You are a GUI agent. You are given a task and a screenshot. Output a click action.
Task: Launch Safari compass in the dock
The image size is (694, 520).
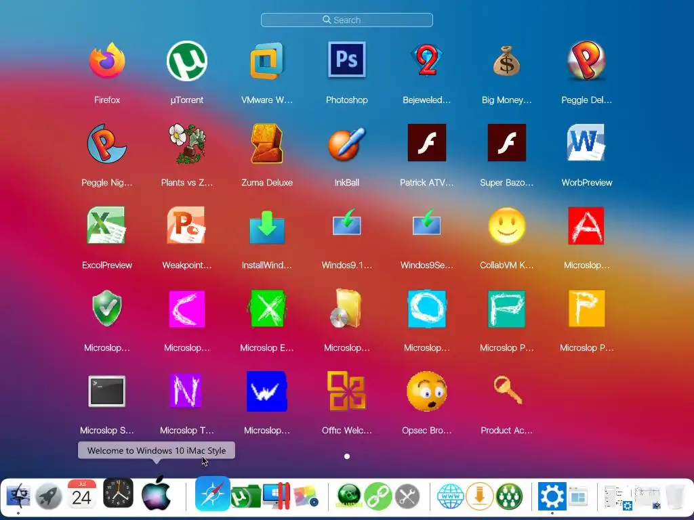click(x=212, y=494)
